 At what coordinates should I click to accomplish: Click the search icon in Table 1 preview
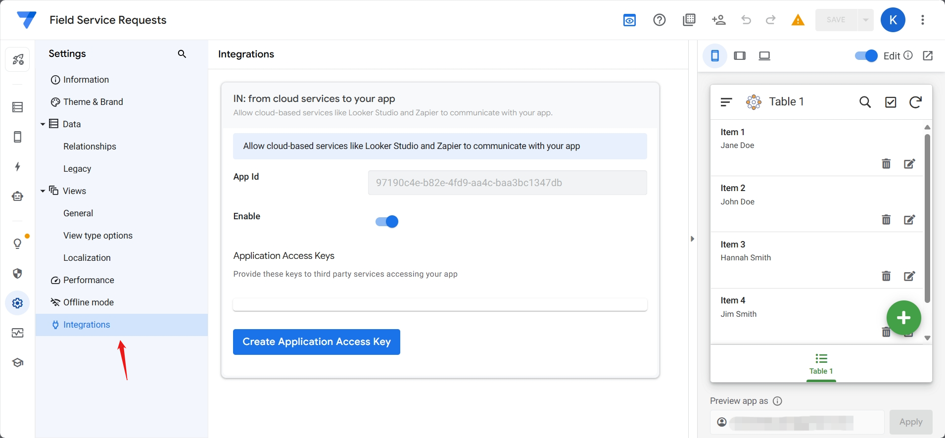point(865,102)
